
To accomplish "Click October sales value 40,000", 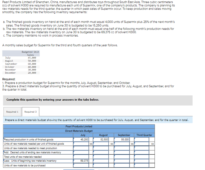I will 32,67.
